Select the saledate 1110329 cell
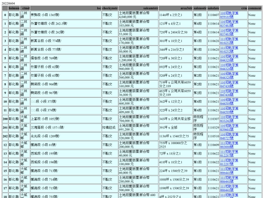Image resolution: width=264 pixels, height=198 pixels. tap(213, 128)
